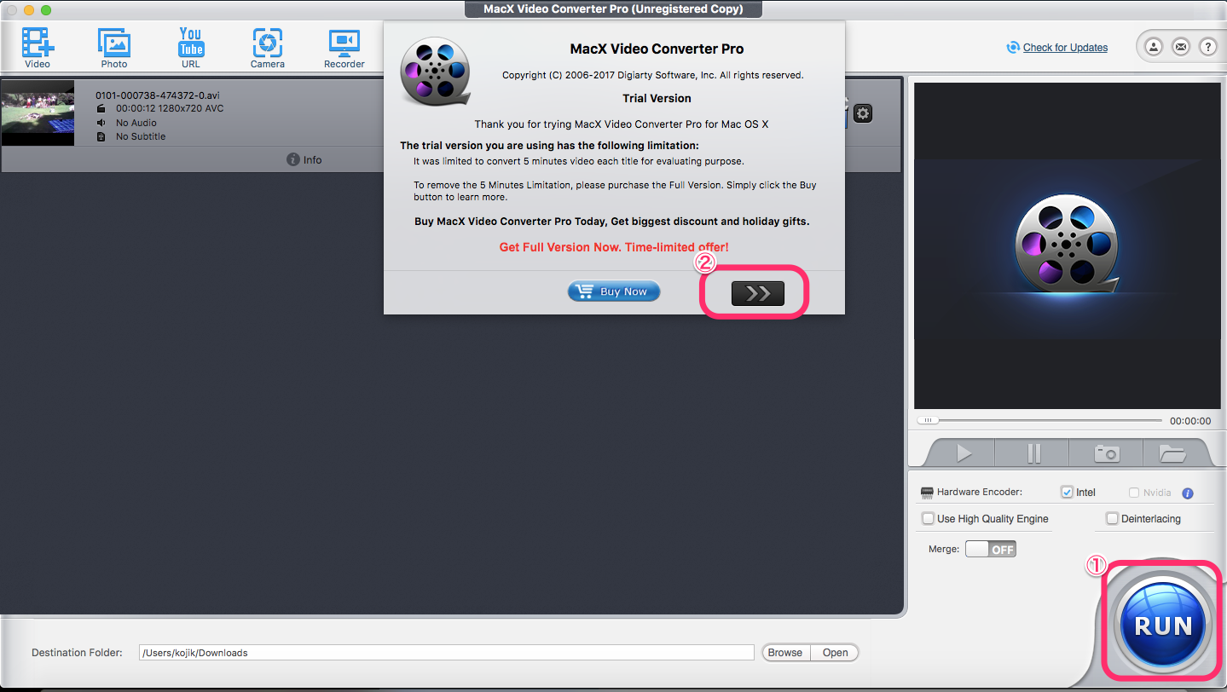Viewport: 1227px width, 692px height.
Task: Click the email envelope icon
Action: [x=1181, y=47]
